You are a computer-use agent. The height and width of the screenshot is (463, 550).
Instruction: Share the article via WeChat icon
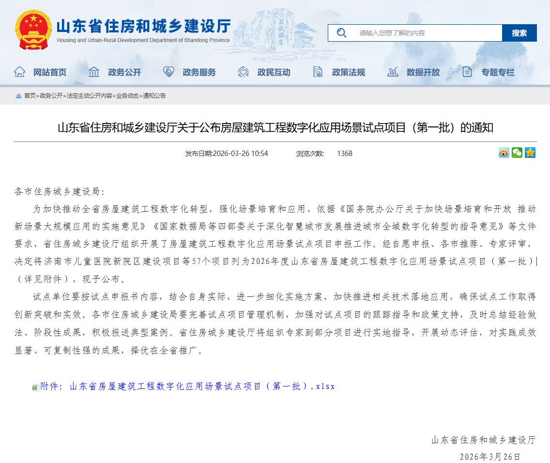click(x=517, y=153)
